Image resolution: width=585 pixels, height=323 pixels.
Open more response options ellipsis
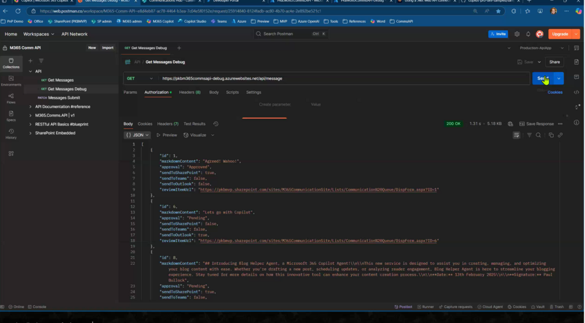560,124
